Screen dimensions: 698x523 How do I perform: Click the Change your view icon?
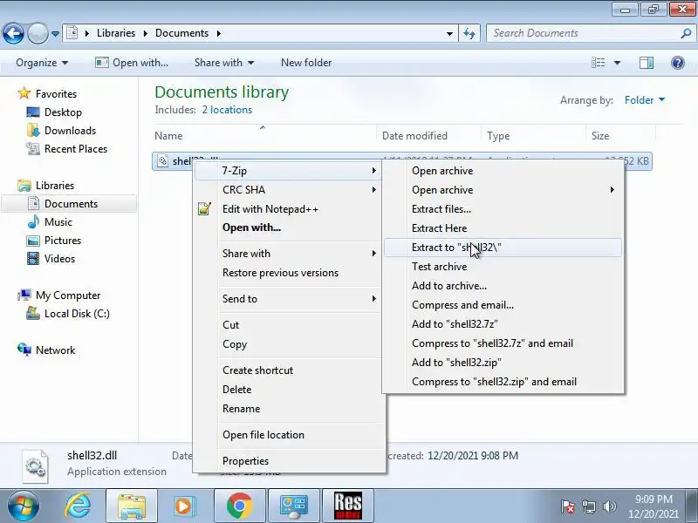[x=598, y=63]
